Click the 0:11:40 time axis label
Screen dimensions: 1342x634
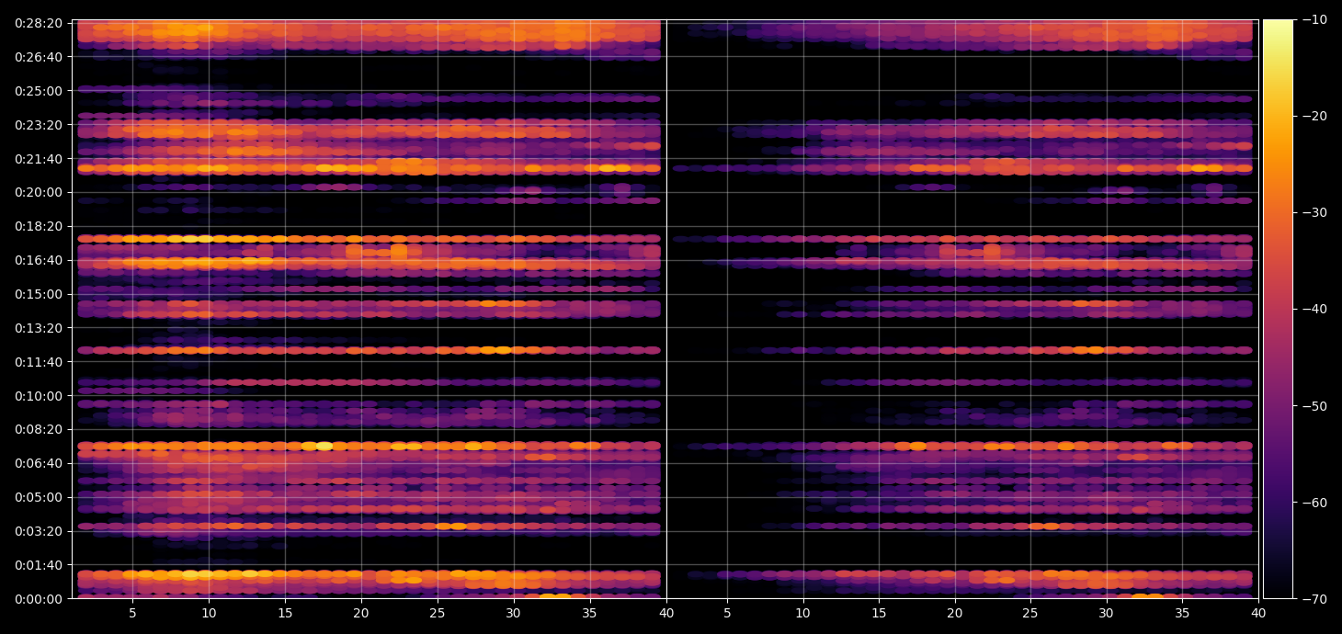coord(38,361)
